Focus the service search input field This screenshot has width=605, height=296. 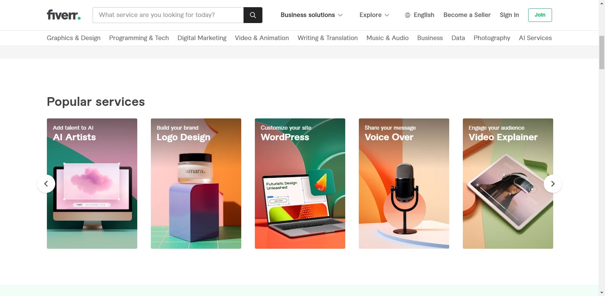(168, 15)
